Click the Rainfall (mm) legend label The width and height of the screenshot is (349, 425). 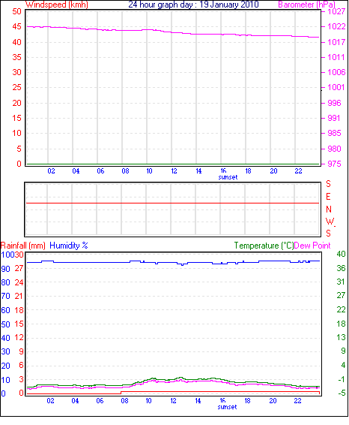point(22,246)
